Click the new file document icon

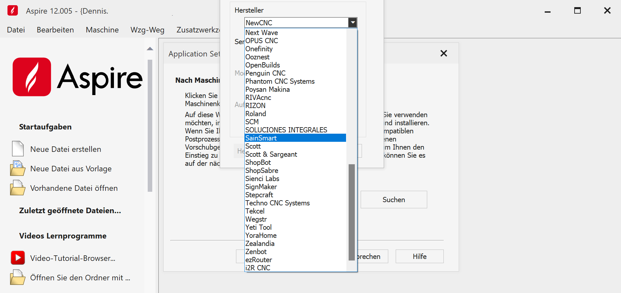(x=18, y=149)
